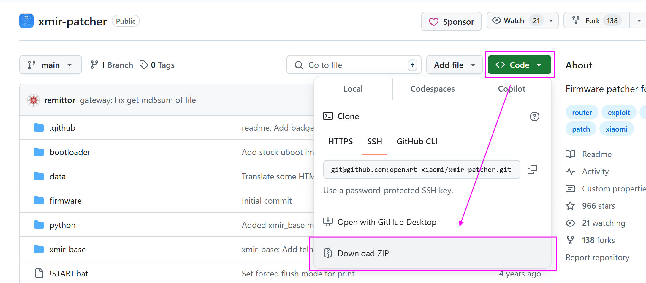The image size is (646, 283).
Task: Click the Go to file search field
Action: pos(353,65)
